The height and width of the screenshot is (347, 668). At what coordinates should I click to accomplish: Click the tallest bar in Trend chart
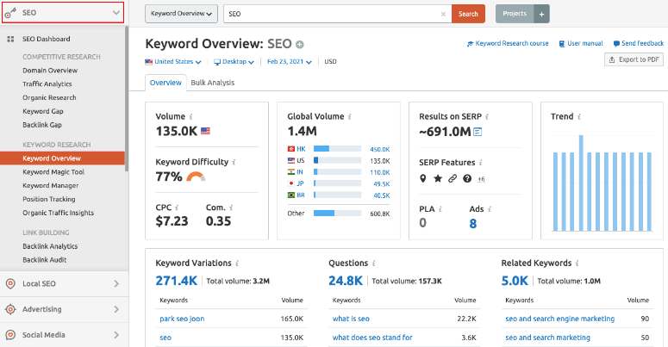tap(581, 183)
